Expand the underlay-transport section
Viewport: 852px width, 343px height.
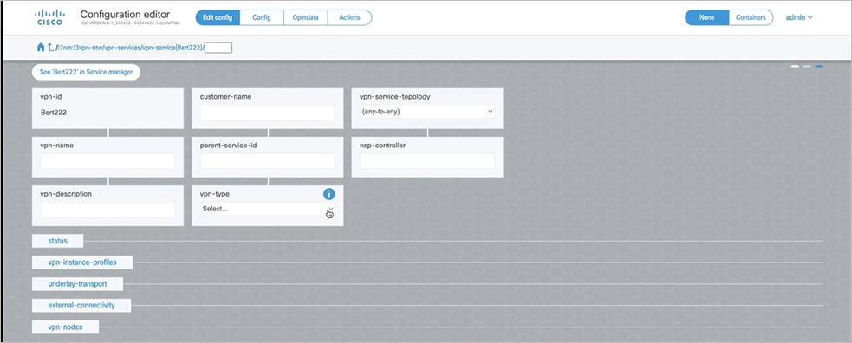pos(77,284)
